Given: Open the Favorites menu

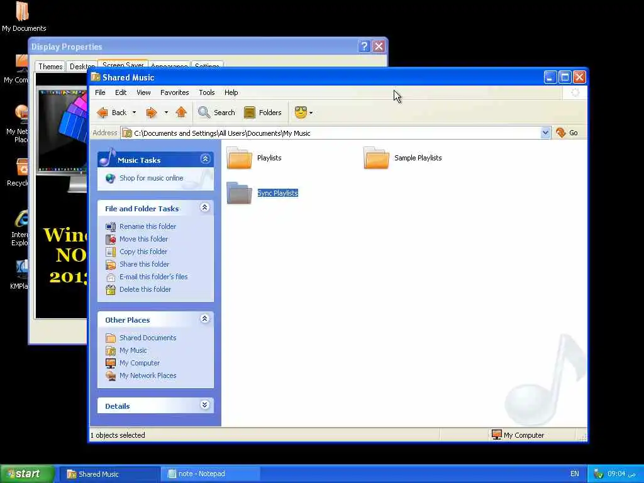Looking at the screenshot, I should click(175, 92).
